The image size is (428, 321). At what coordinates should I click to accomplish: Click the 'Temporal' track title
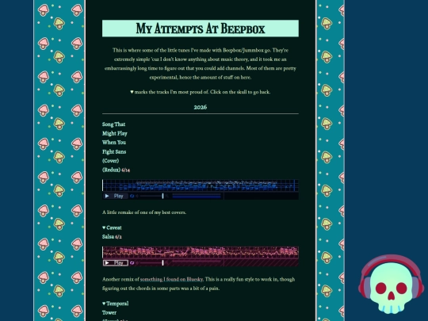(x=117, y=304)
